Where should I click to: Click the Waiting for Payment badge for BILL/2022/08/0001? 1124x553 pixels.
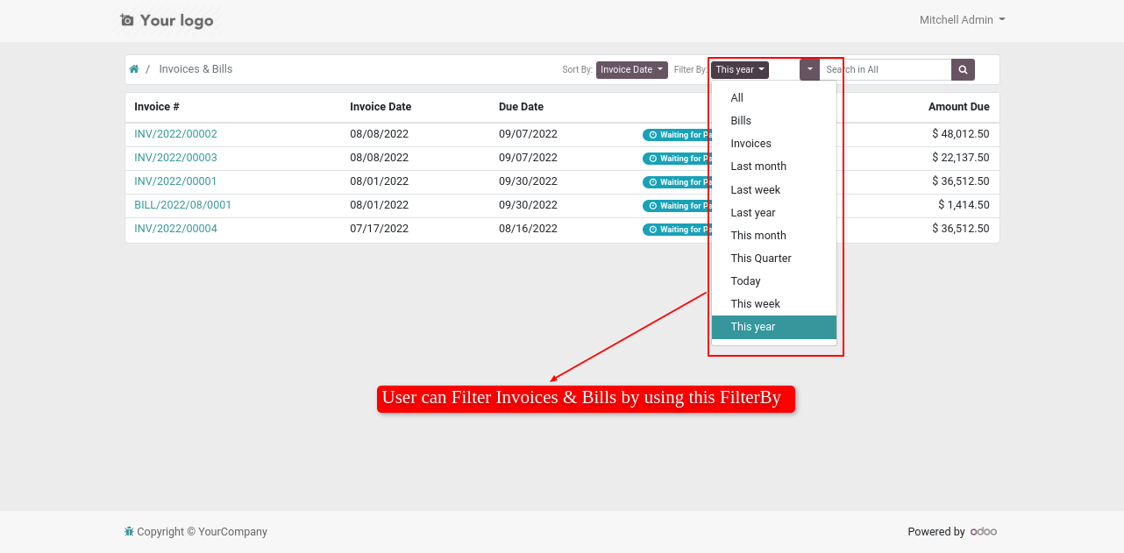[x=676, y=206]
